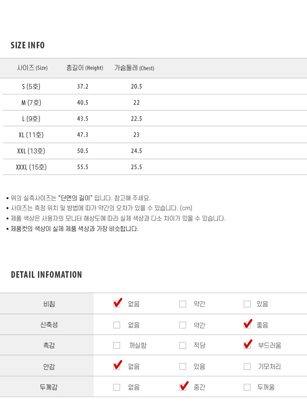Select the 안감 '기모처리' checkbox
This screenshot has height=407, width=307.
tap(247, 366)
